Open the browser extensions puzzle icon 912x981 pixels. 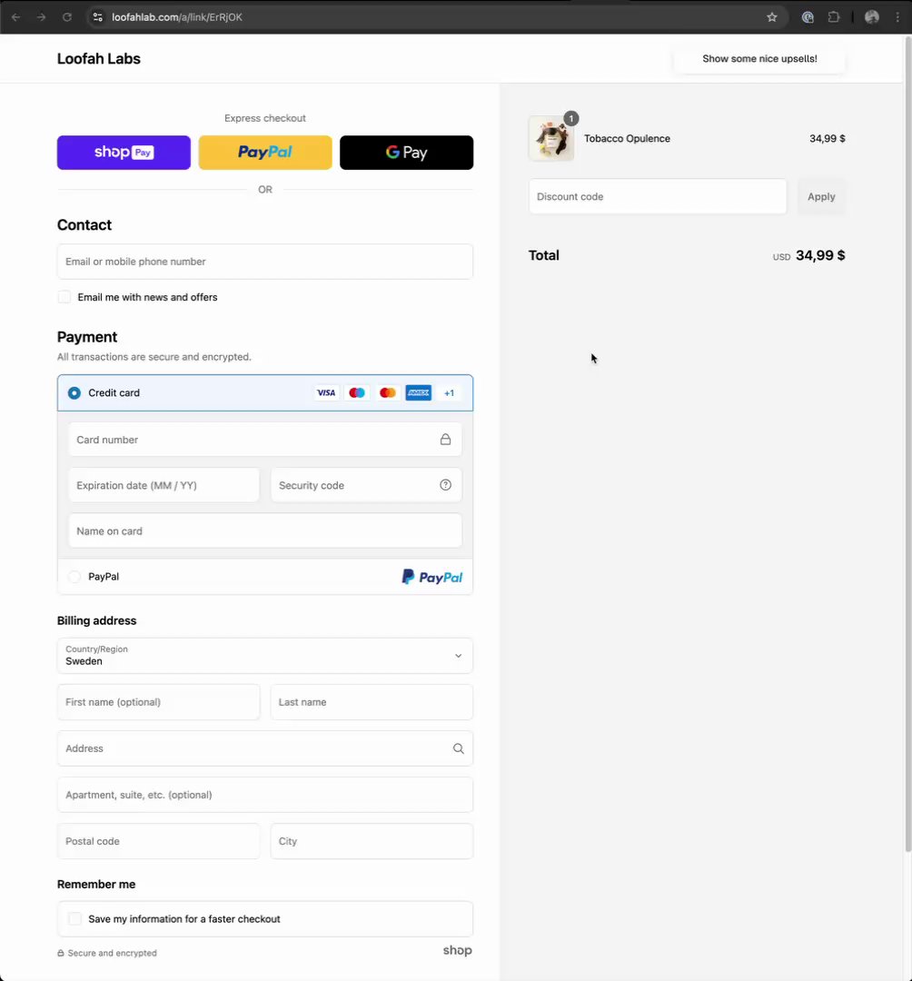coord(834,17)
